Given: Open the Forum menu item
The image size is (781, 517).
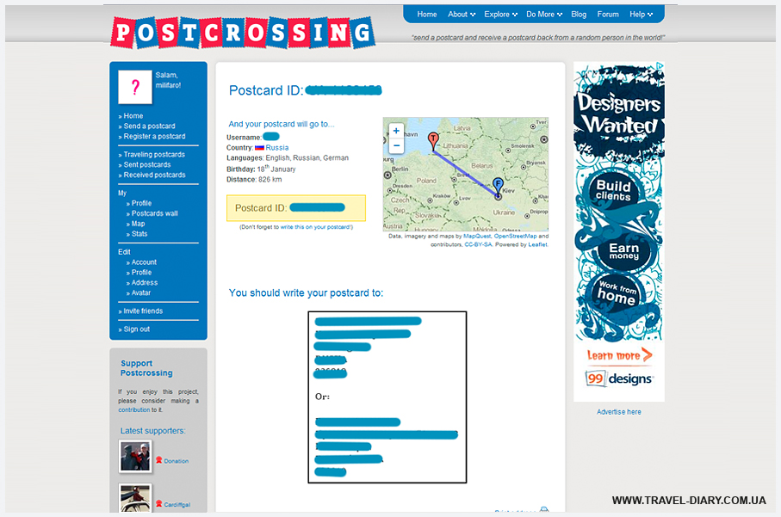Looking at the screenshot, I should [608, 15].
